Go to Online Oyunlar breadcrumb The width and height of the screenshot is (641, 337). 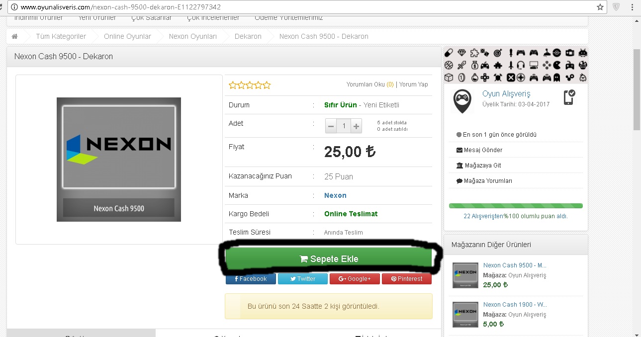tap(127, 36)
